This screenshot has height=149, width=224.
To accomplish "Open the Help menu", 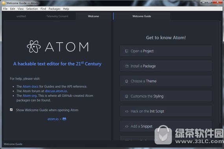I will pyautogui.click(x=66, y=9).
